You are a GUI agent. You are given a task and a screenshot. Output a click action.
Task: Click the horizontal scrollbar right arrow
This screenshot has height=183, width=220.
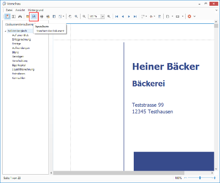point(212,173)
